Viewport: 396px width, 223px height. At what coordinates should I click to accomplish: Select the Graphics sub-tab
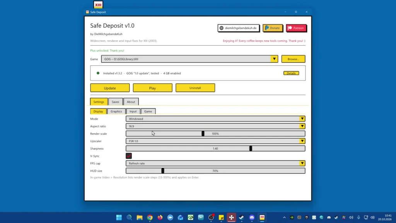116,111
